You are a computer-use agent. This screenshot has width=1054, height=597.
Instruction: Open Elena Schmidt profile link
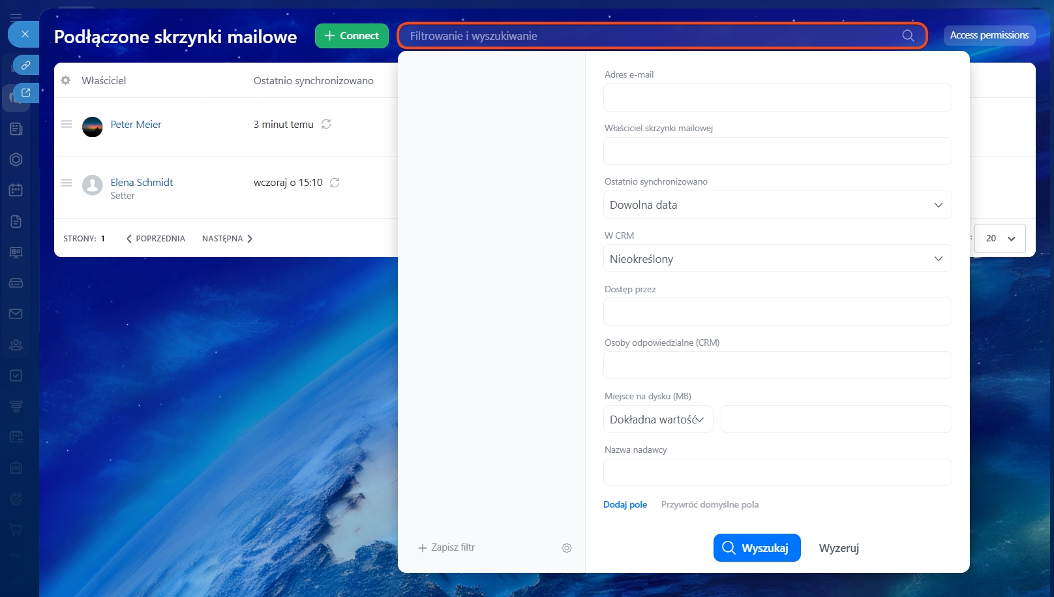pos(142,182)
